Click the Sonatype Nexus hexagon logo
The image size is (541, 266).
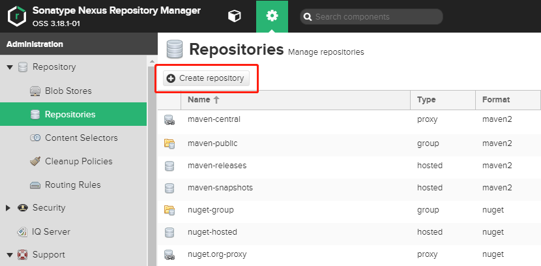pyautogui.click(x=16, y=16)
